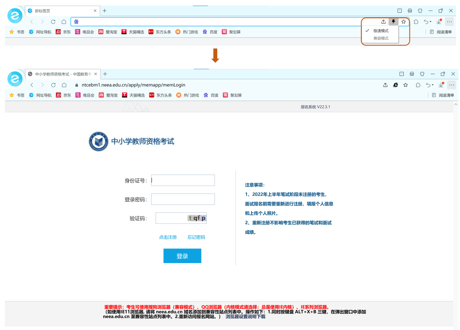
Task: Close the 中小学教师资格考试 tab
Action: point(96,74)
